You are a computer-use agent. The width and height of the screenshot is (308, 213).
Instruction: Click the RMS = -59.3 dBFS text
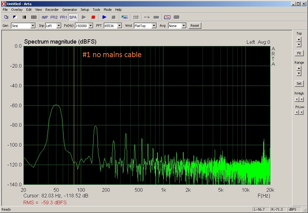point(45,202)
